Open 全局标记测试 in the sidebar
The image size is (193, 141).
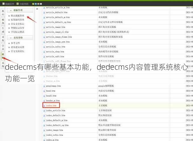18,32
